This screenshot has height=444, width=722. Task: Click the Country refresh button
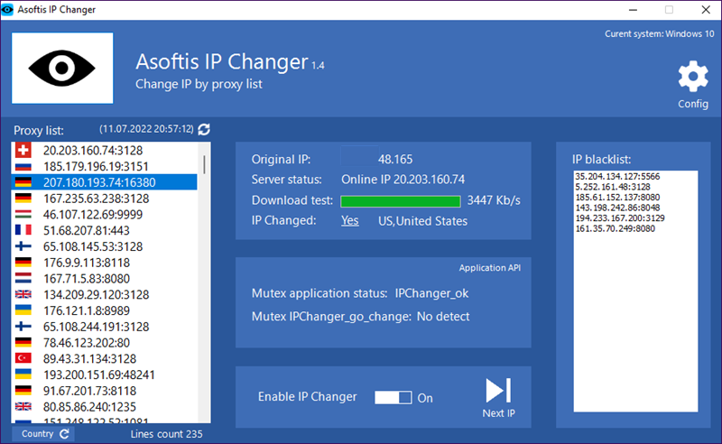(x=42, y=434)
